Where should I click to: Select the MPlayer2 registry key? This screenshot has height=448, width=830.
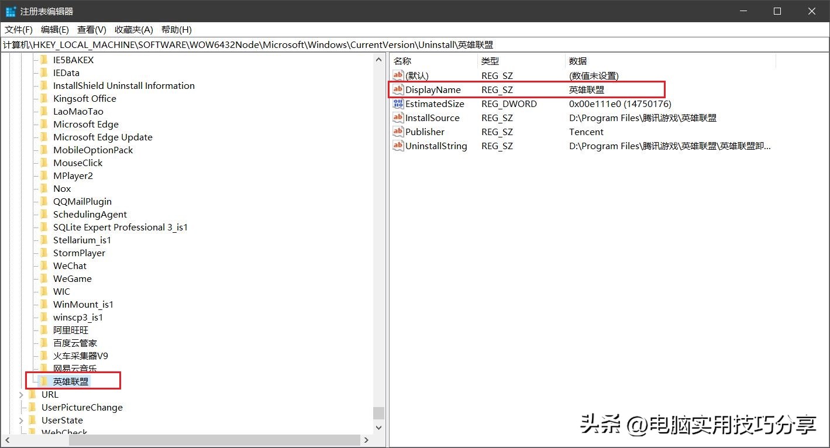pos(73,175)
